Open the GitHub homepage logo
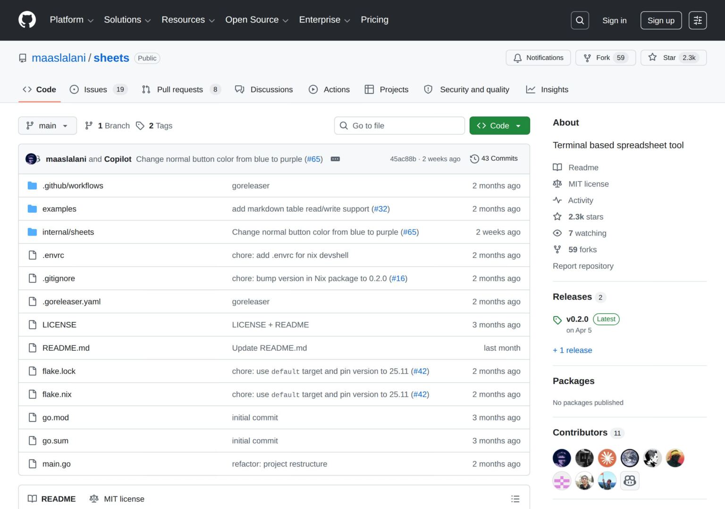The image size is (725, 509). point(27,20)
